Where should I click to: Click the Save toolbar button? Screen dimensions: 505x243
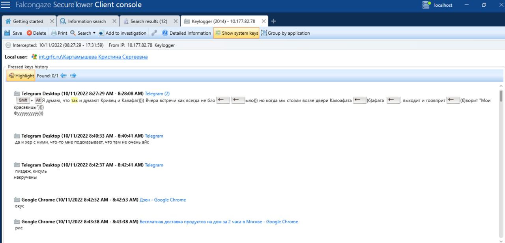click(13, 33)
